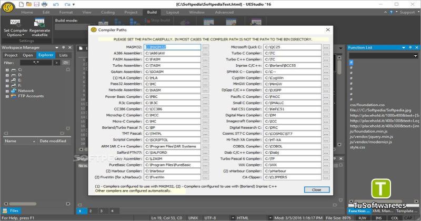The width and height of the screenshot is (421, 221).
Task: Open Workspace Manager panel dropdown arrow
Action: pos(57,47)
